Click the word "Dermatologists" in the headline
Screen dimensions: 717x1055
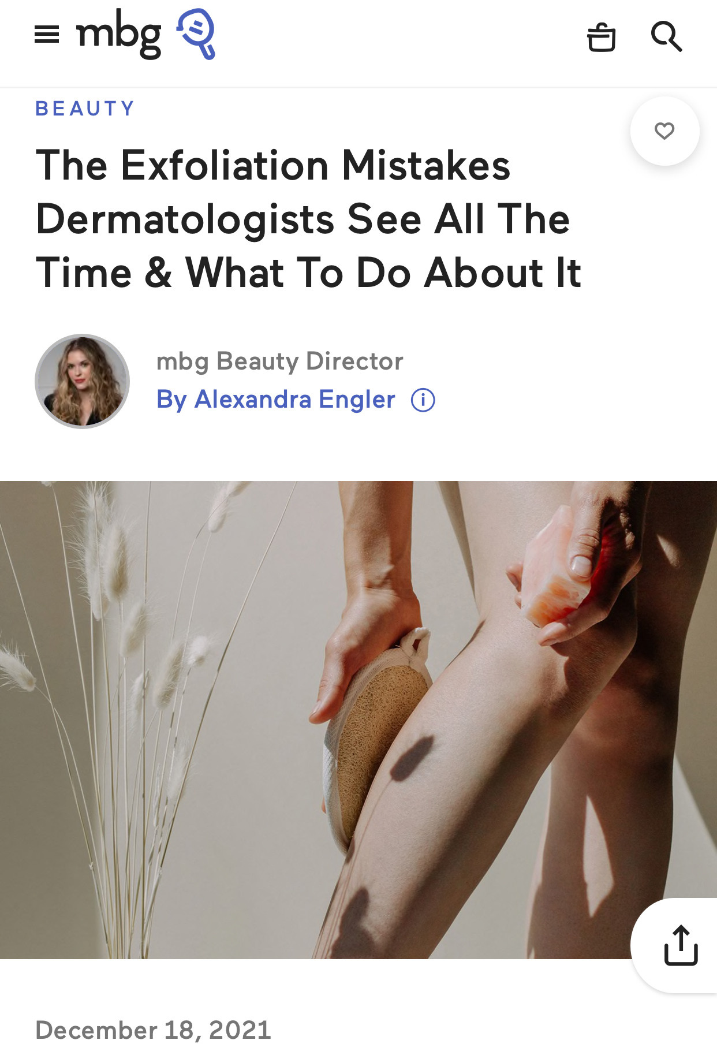pos(185,220)
